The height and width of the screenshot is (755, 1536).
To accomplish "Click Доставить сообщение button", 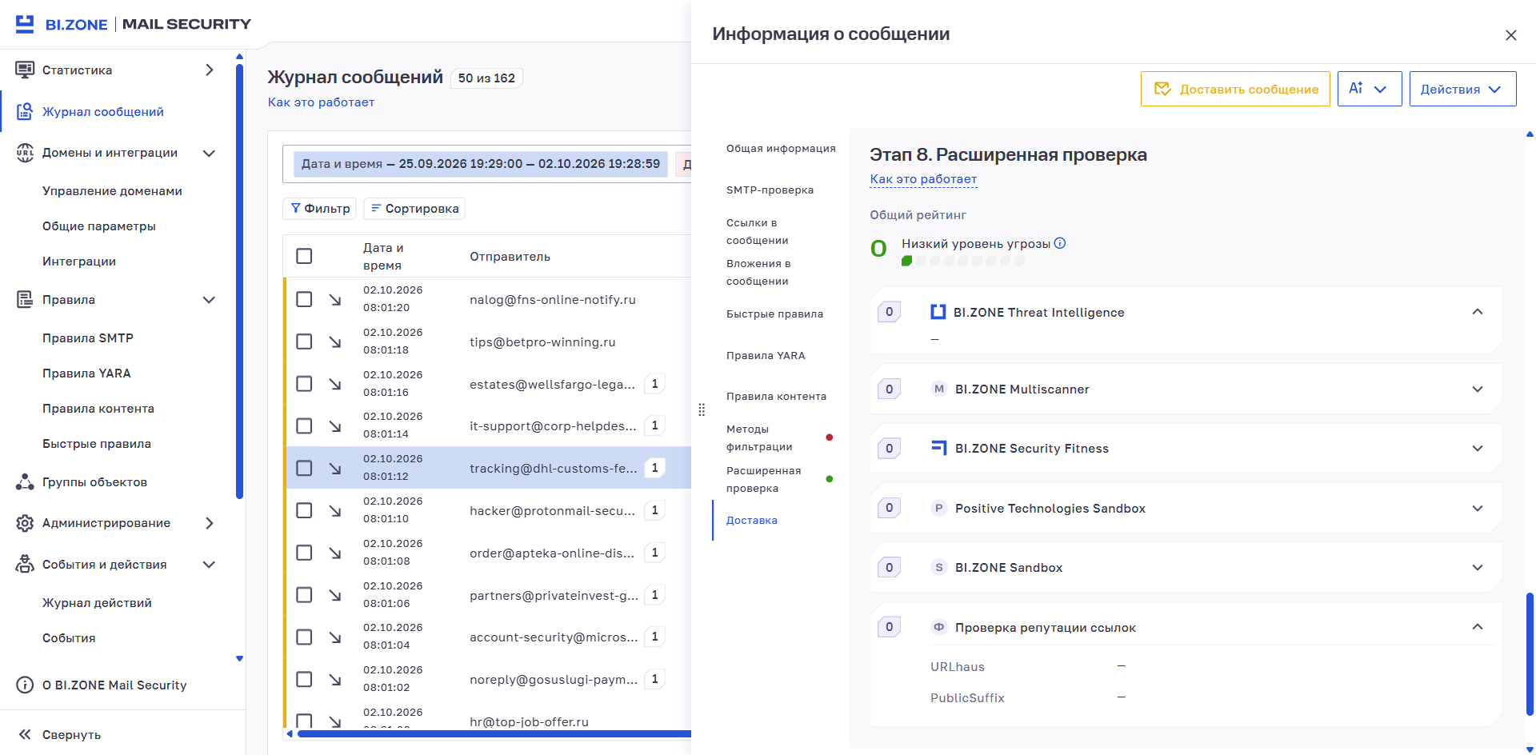I will 1235,89.
